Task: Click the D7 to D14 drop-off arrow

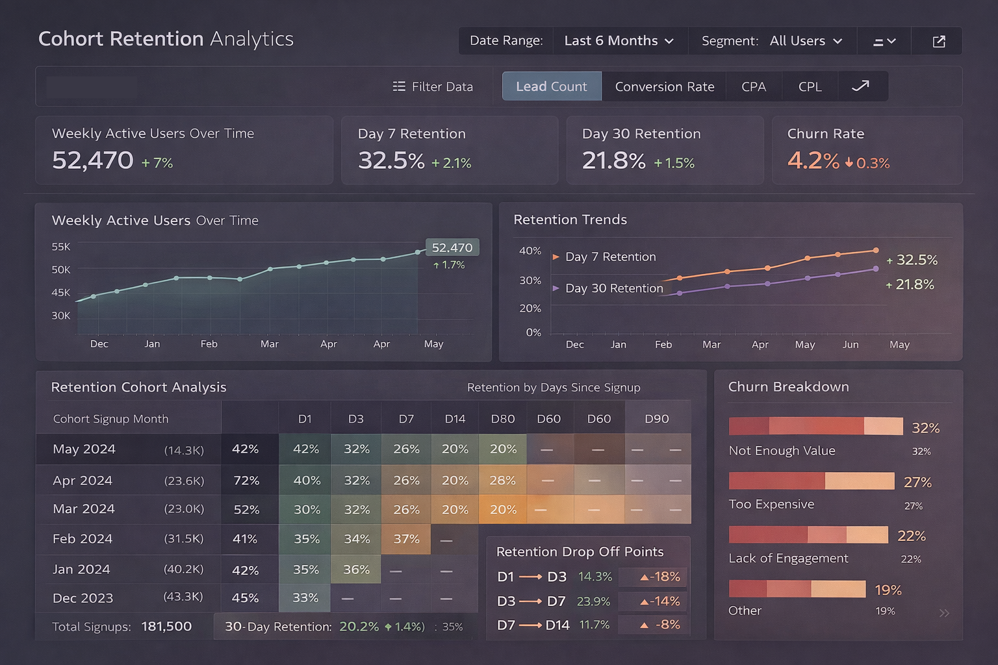Action: (x=530, y=625)
